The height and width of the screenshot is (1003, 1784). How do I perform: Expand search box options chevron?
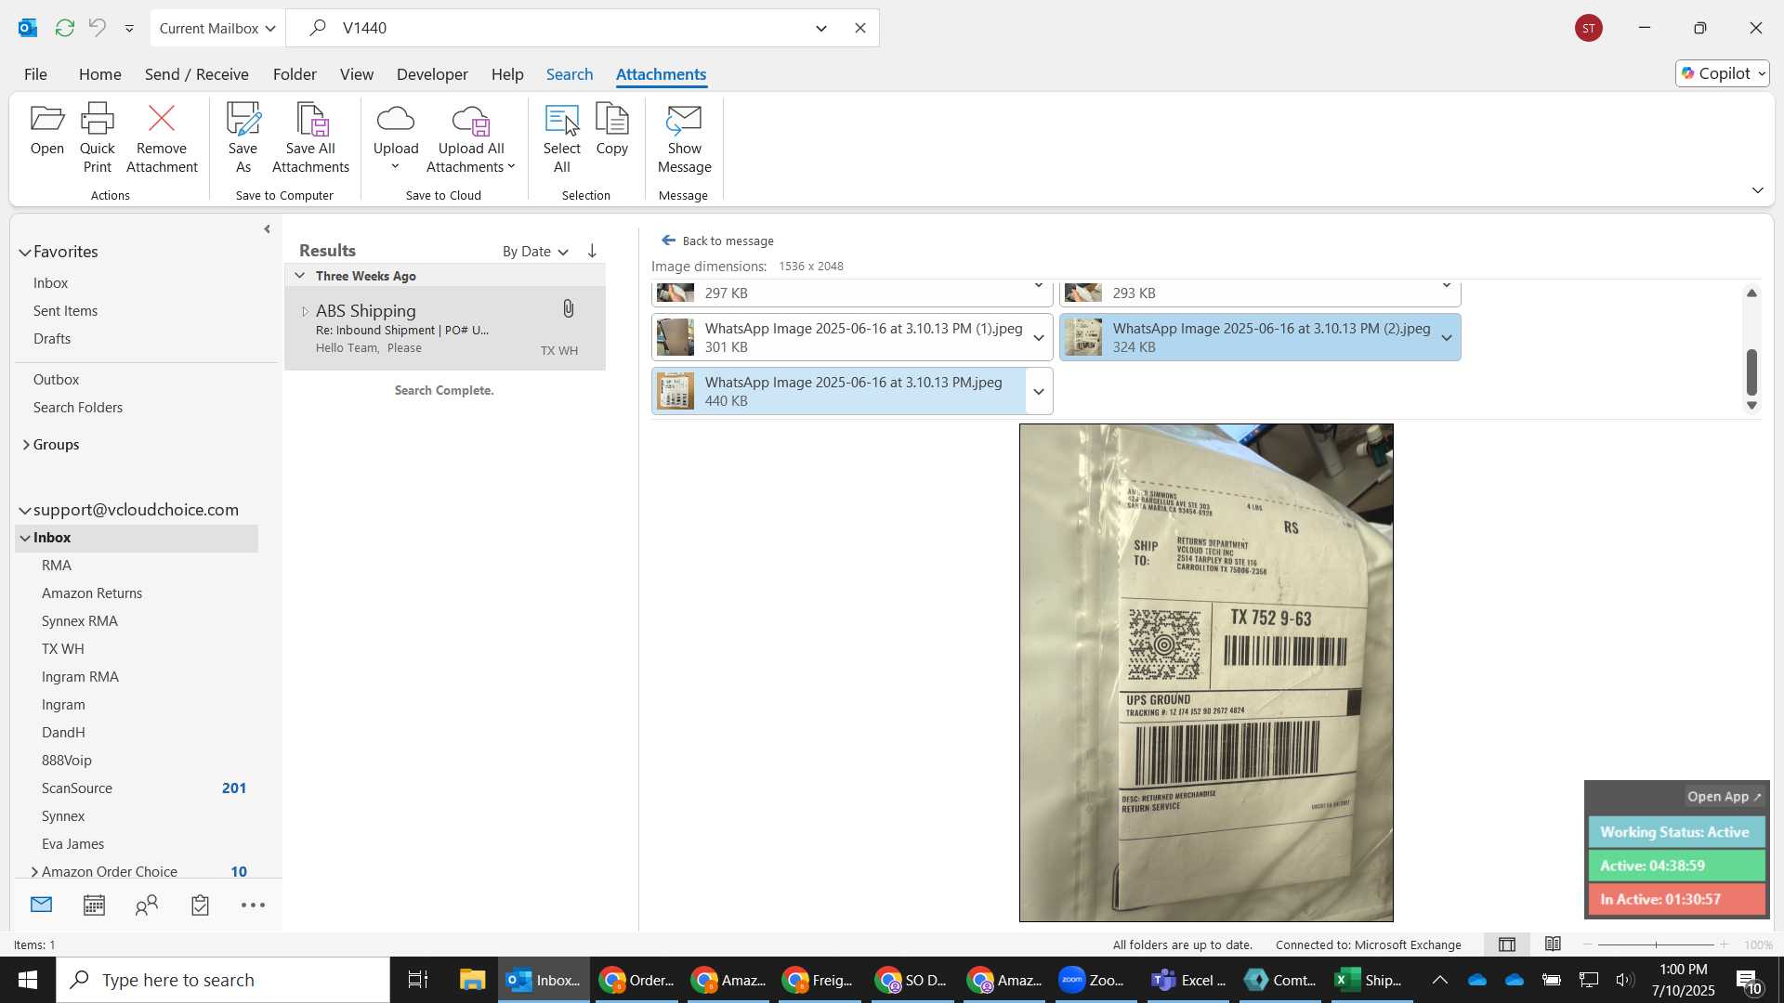[x=821, y=28]
